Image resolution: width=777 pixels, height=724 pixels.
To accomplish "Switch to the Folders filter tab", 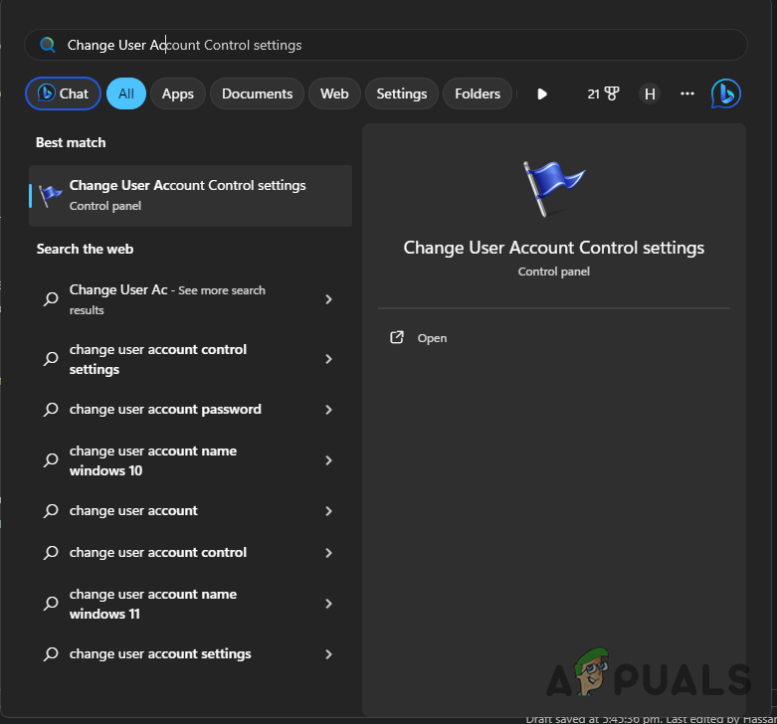I will click(478, 93).
